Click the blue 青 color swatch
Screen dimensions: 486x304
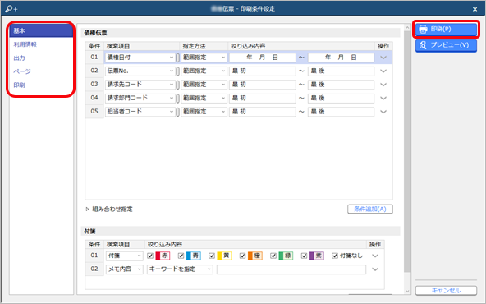pyautogui.click(x=194, y=256)
